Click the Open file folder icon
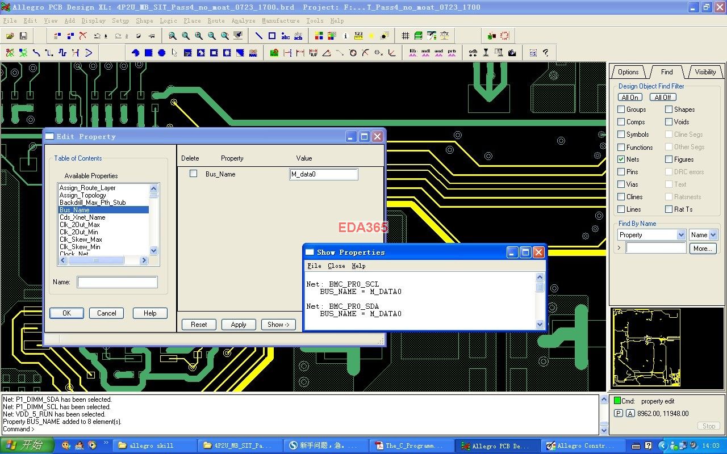727x454 pixels. [10, 36]
